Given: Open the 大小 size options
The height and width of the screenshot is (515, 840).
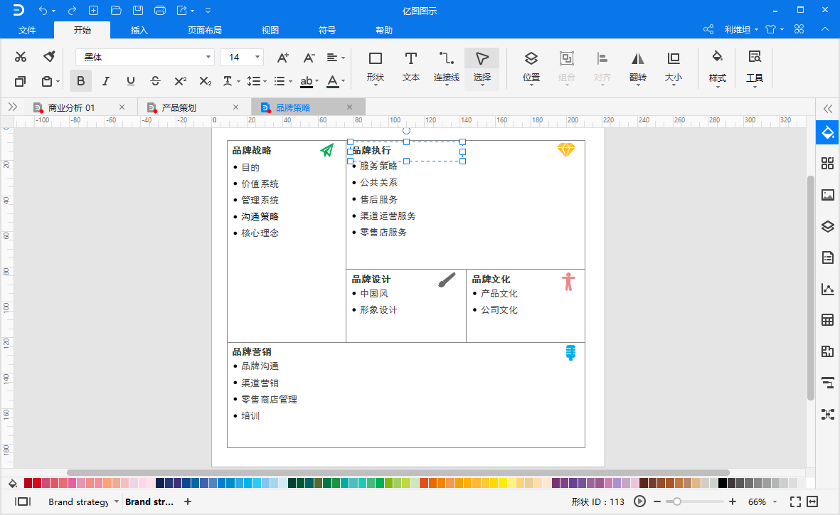Looking at the screenshot, I should tap(674, 68).
